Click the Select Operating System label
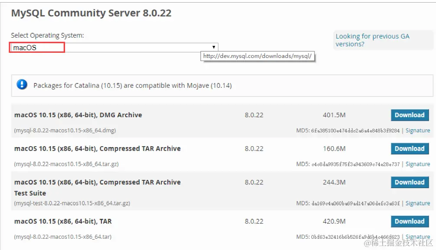This screenshot has width=436, height=250. 47,35
